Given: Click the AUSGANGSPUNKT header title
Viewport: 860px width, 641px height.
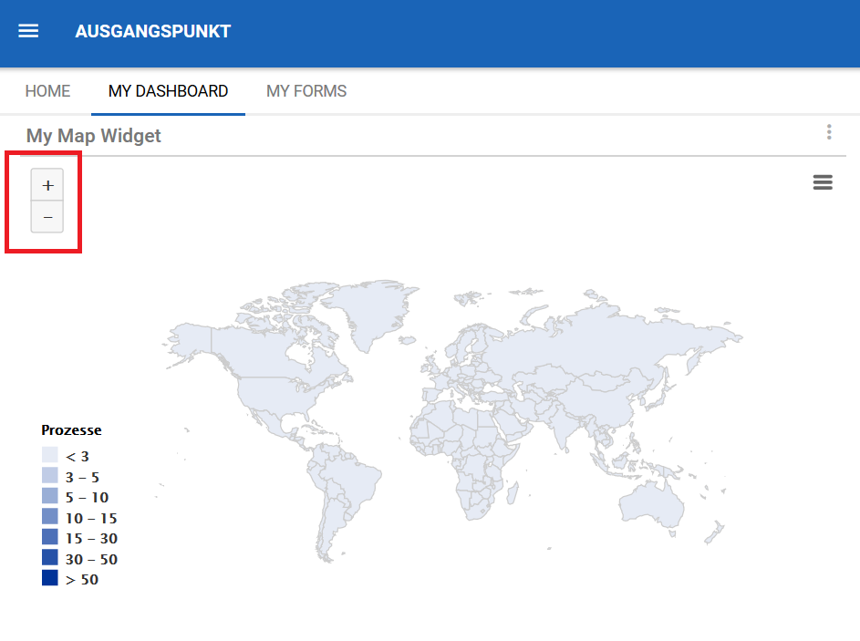Looking at the screenshot, I should point(152,31).
